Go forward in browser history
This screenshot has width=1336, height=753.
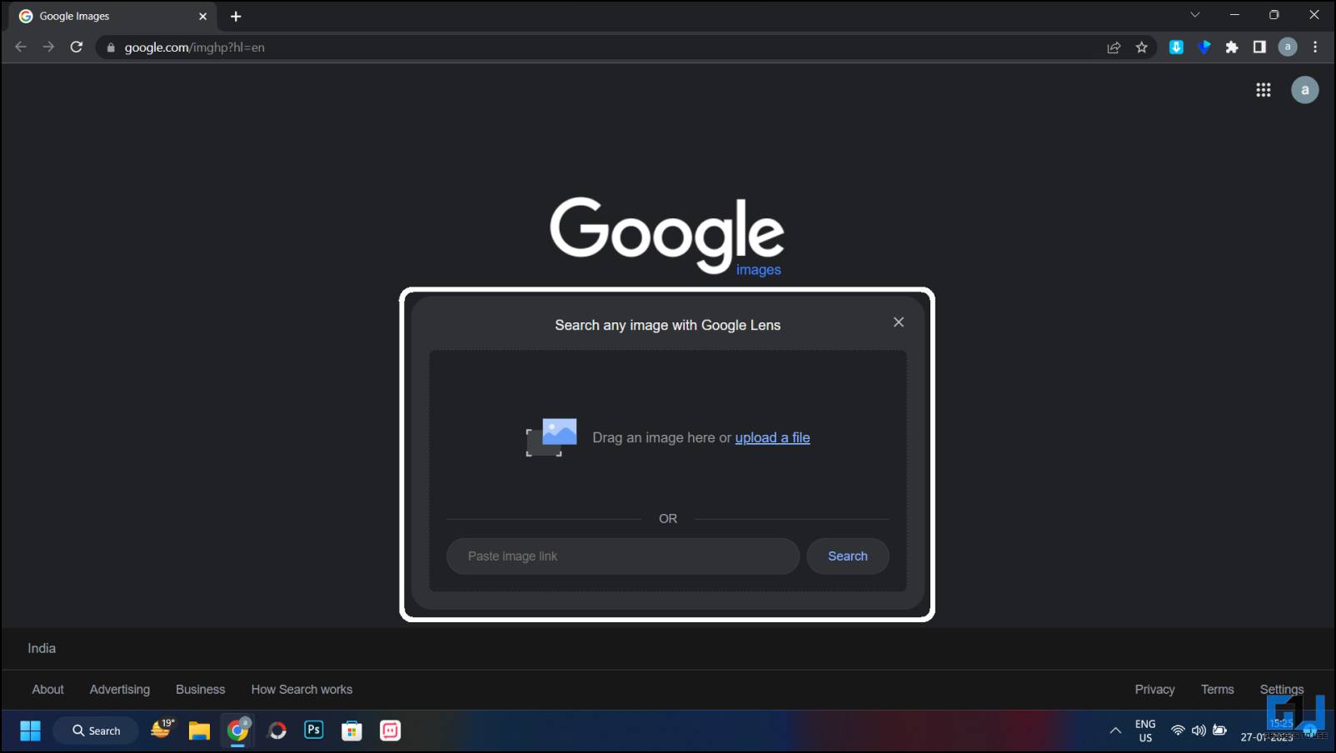tap(48, 47)
